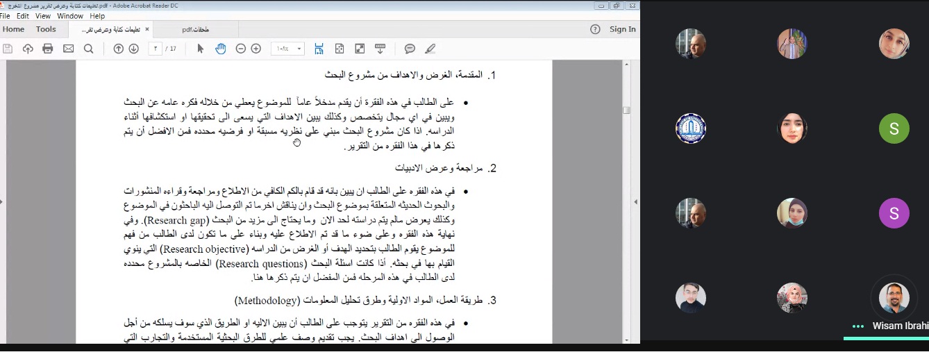Enable scrolling page display icon
Image resolution: width=929 pixels, height=359 pixels.
point(319,49)
